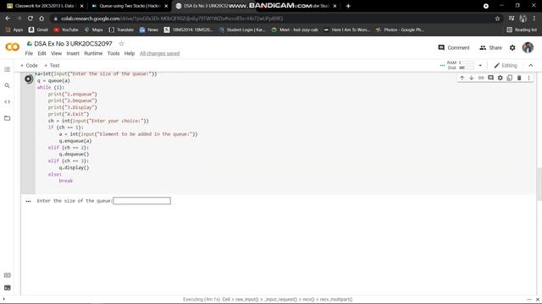Delete the cell with trash icon

coord(519,78)
